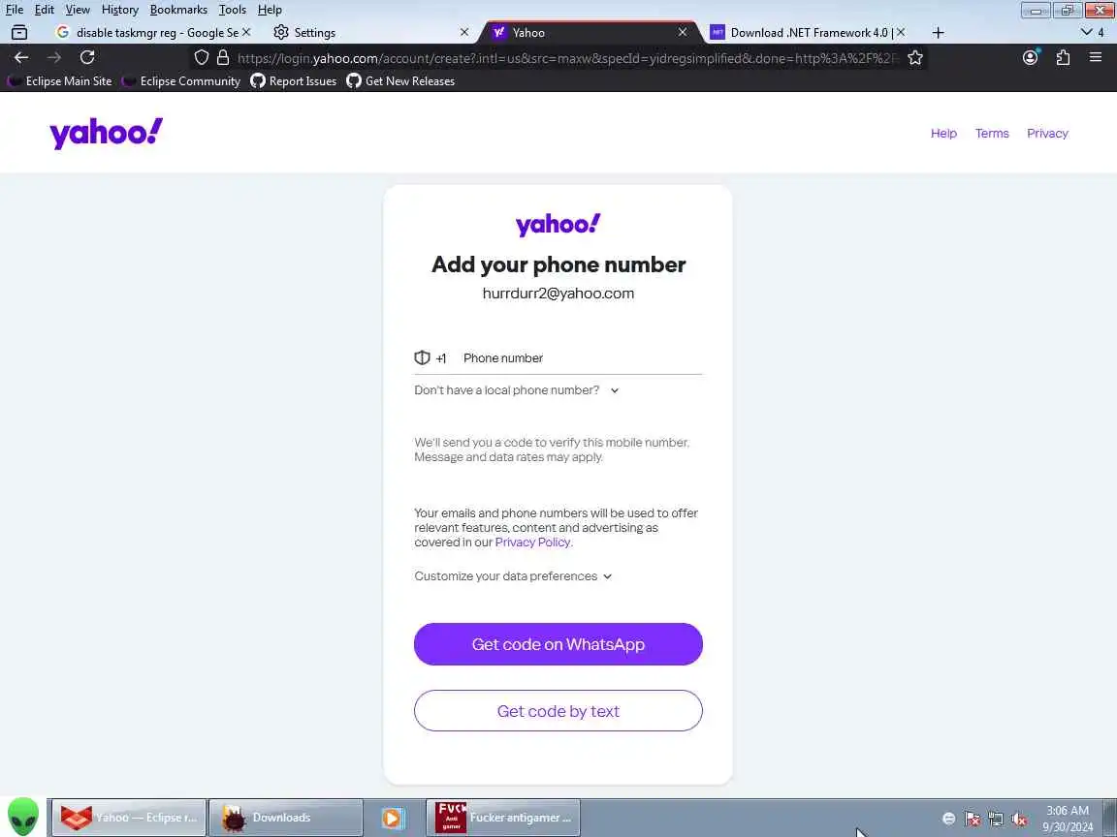Reload the page with refresh icon

click(x=87, y=58)
